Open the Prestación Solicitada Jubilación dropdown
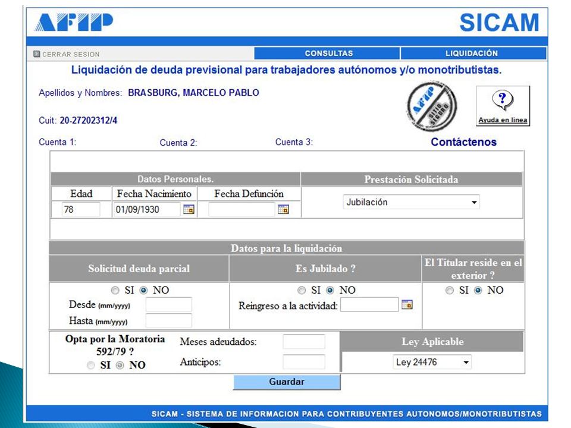571x428 pixels. click(411, 202)
